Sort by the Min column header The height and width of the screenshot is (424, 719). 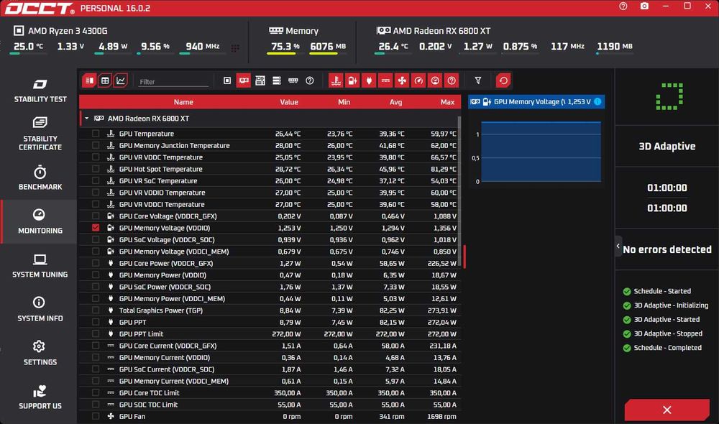tap(344, 102)
